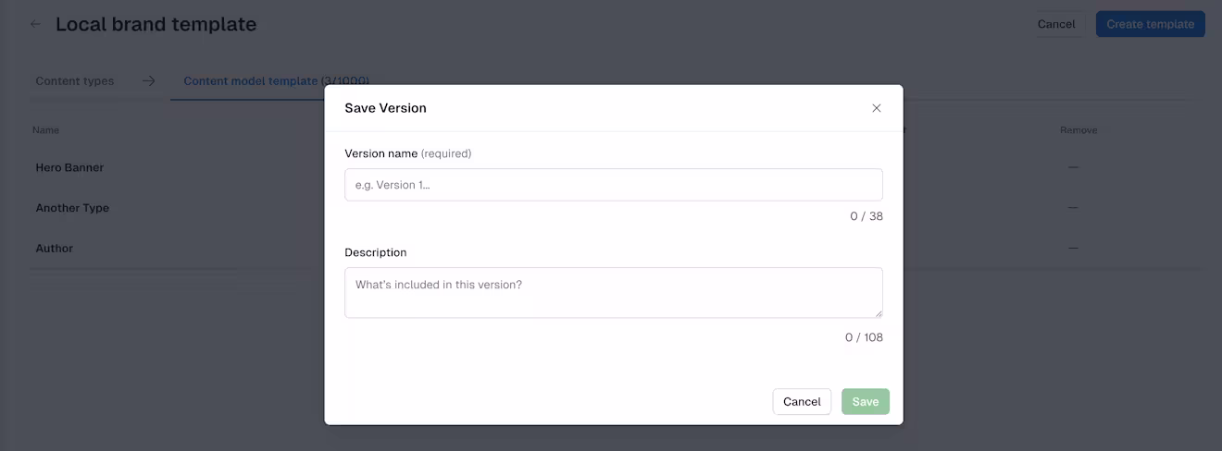Select the Another Type row name
Screen dimensions: 1222x451
coord(72,208)
